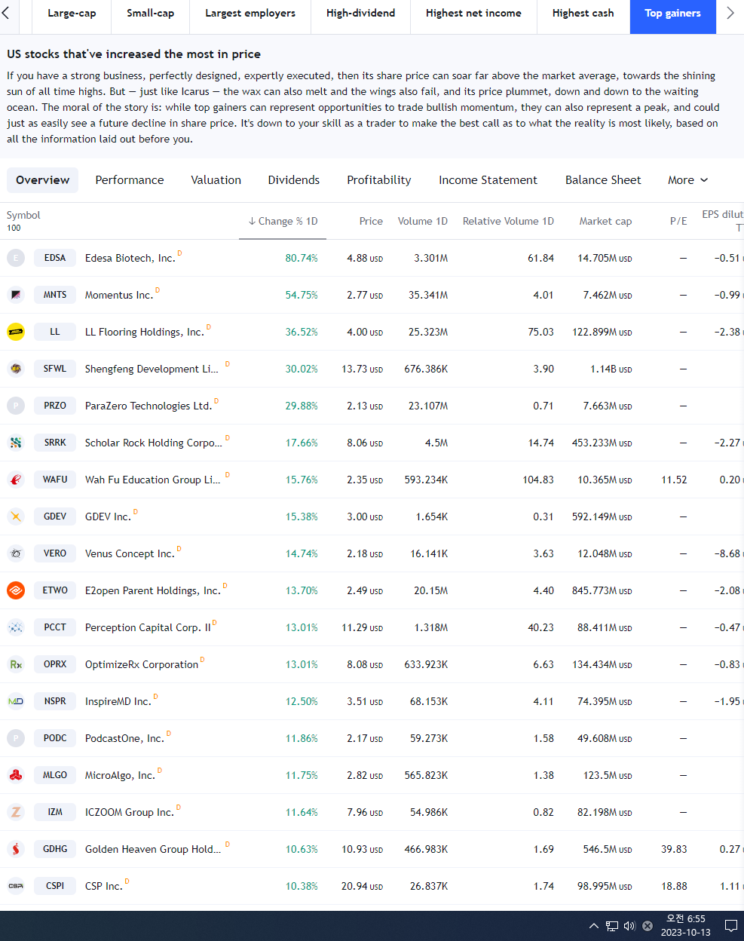Sort by Change % 1D column
744x941 pixels.
(x=283, y=221)
